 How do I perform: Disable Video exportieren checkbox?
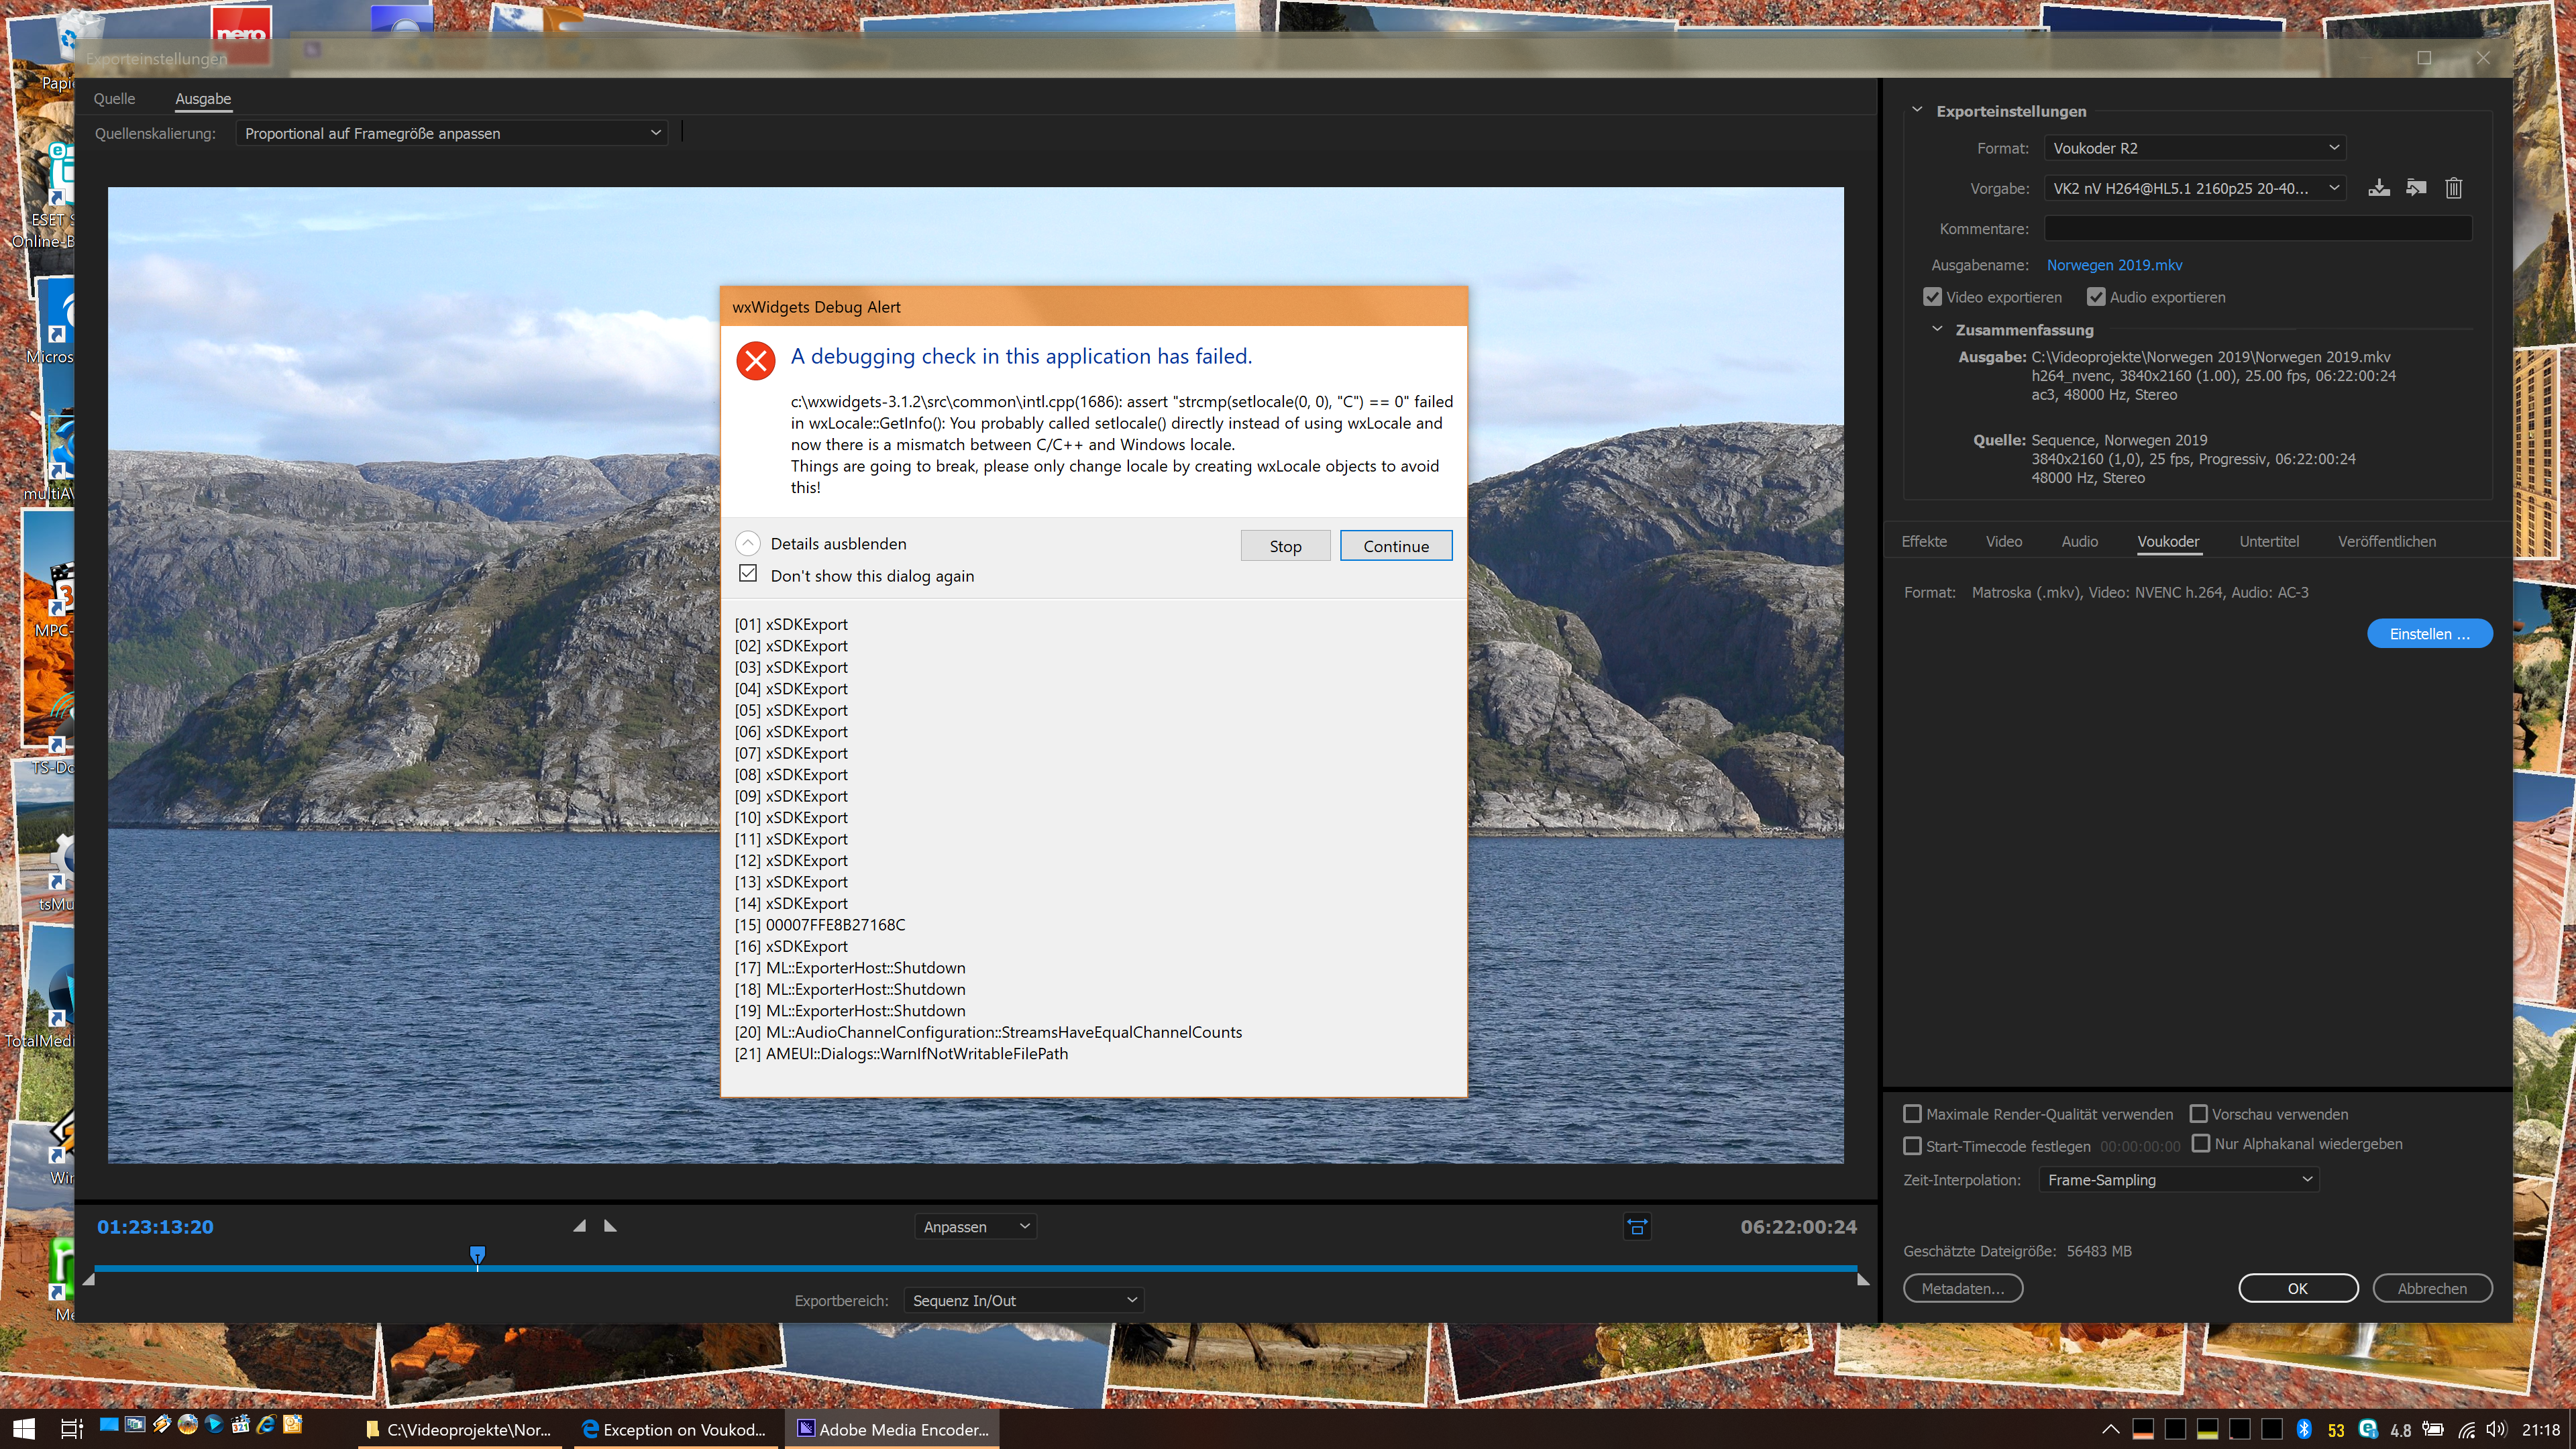tap(1932, 297)
